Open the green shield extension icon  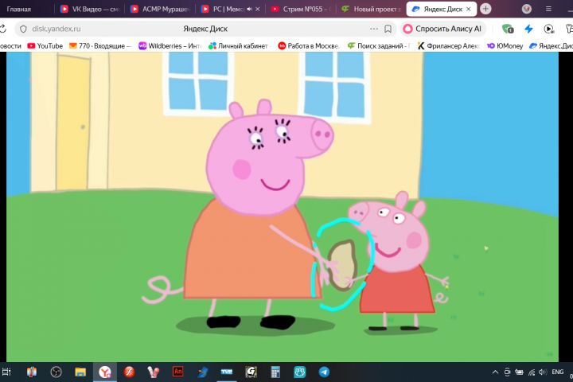[x=508, y=29]
